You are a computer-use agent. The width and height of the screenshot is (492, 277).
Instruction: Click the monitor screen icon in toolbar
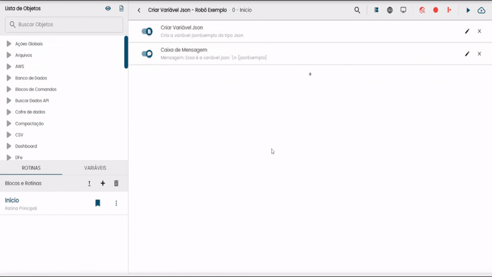pyautogui.click(x=403, y=10)
